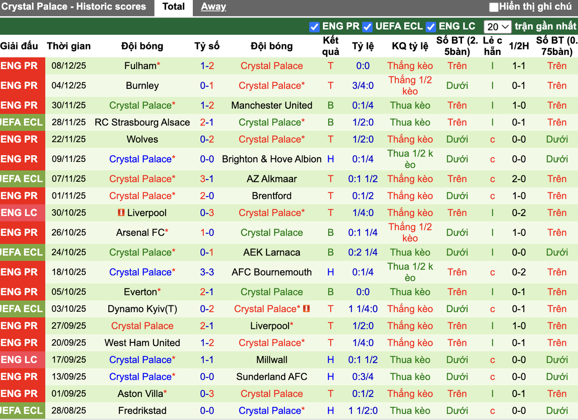Click the 2-1 score of Strasbourg match
Image resolution: width=578 pixels, height=420 pixels.
(207, 123)
